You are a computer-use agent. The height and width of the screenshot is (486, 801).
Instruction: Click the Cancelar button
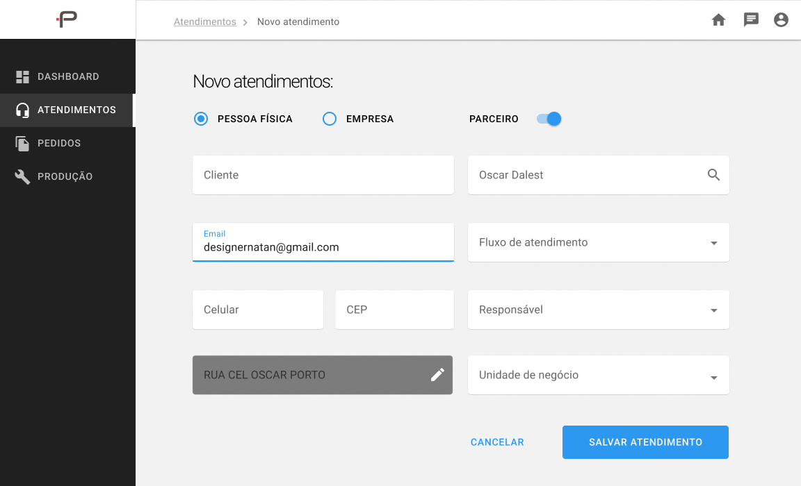point(497,442)
